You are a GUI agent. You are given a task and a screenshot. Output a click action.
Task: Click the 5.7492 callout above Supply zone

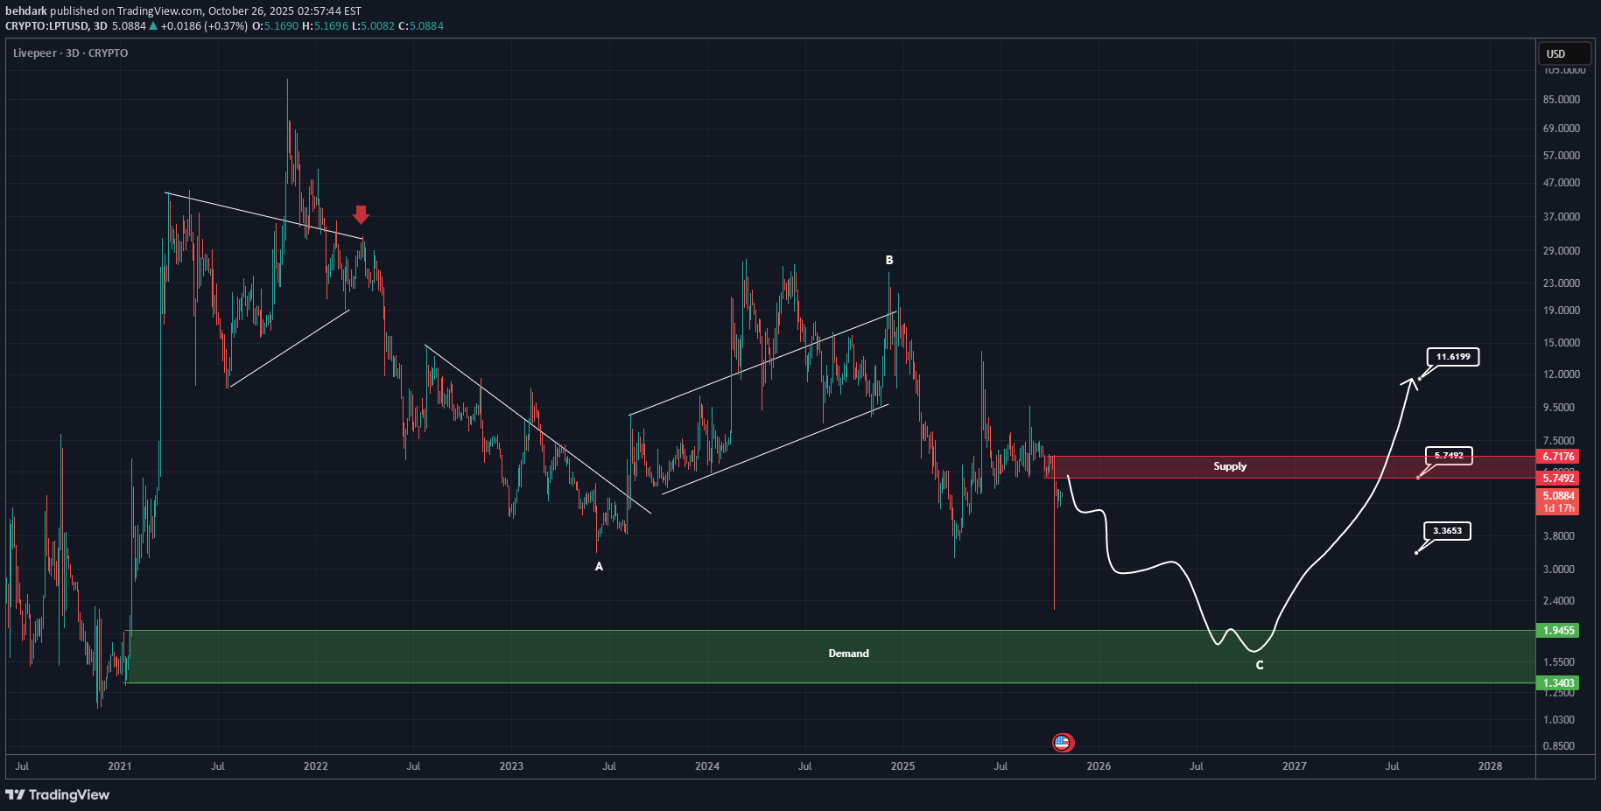coord(1449,456)
